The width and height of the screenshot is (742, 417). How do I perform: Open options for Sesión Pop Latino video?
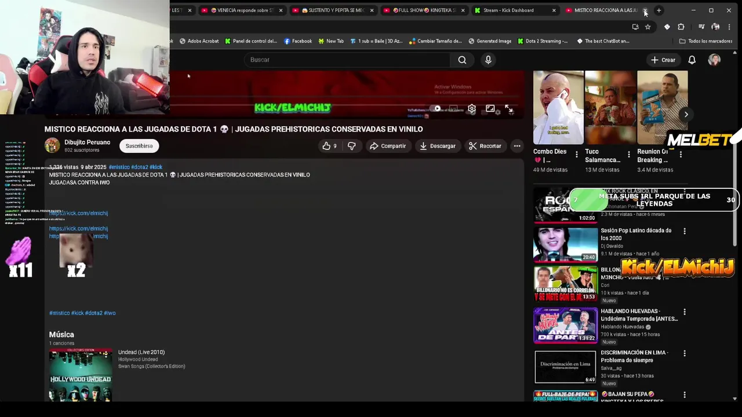click(685, 231)
